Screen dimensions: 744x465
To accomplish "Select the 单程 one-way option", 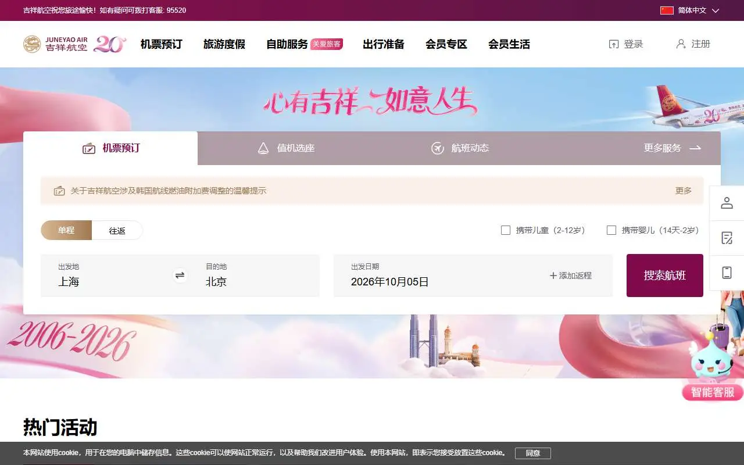I will point(66,230).
